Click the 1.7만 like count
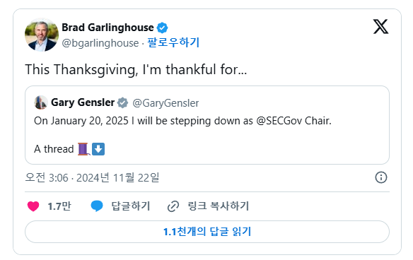 59,206
